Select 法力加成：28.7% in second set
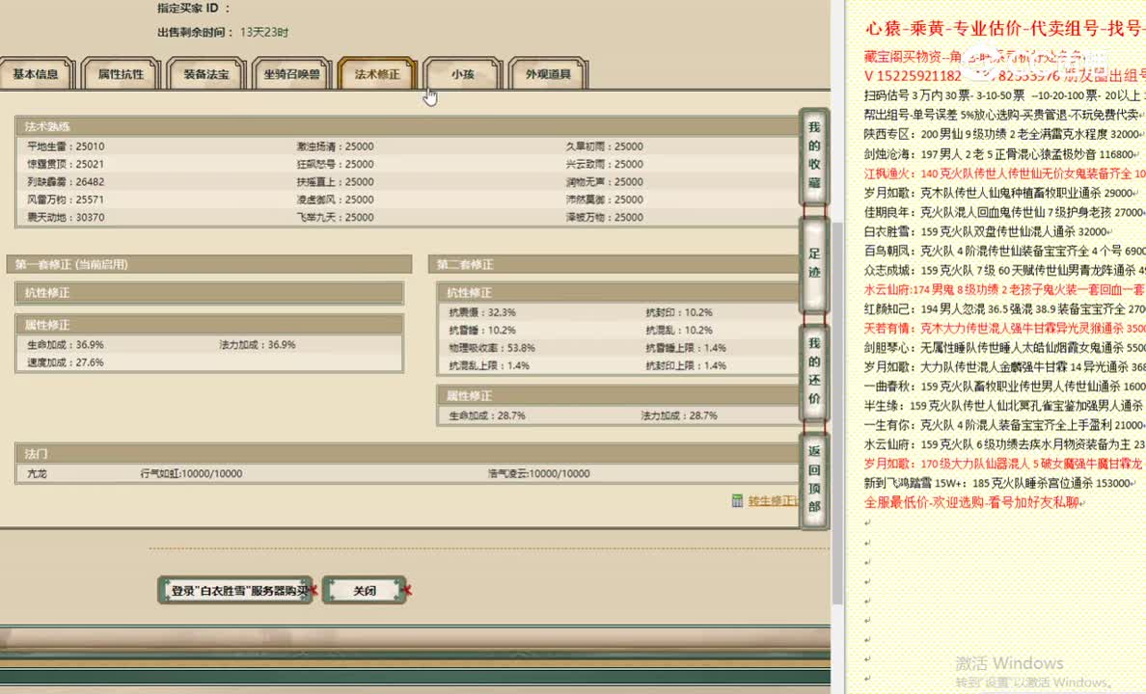 click(679, 414)
